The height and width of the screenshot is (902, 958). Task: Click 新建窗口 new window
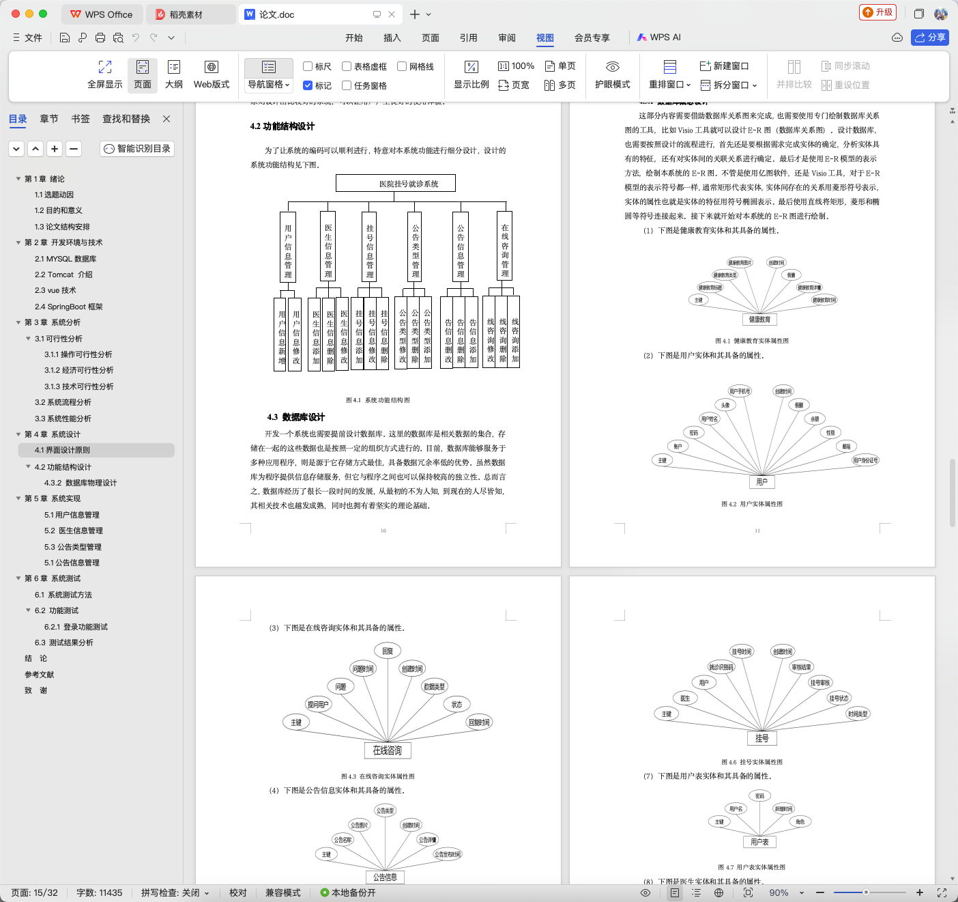coord(725,66)
